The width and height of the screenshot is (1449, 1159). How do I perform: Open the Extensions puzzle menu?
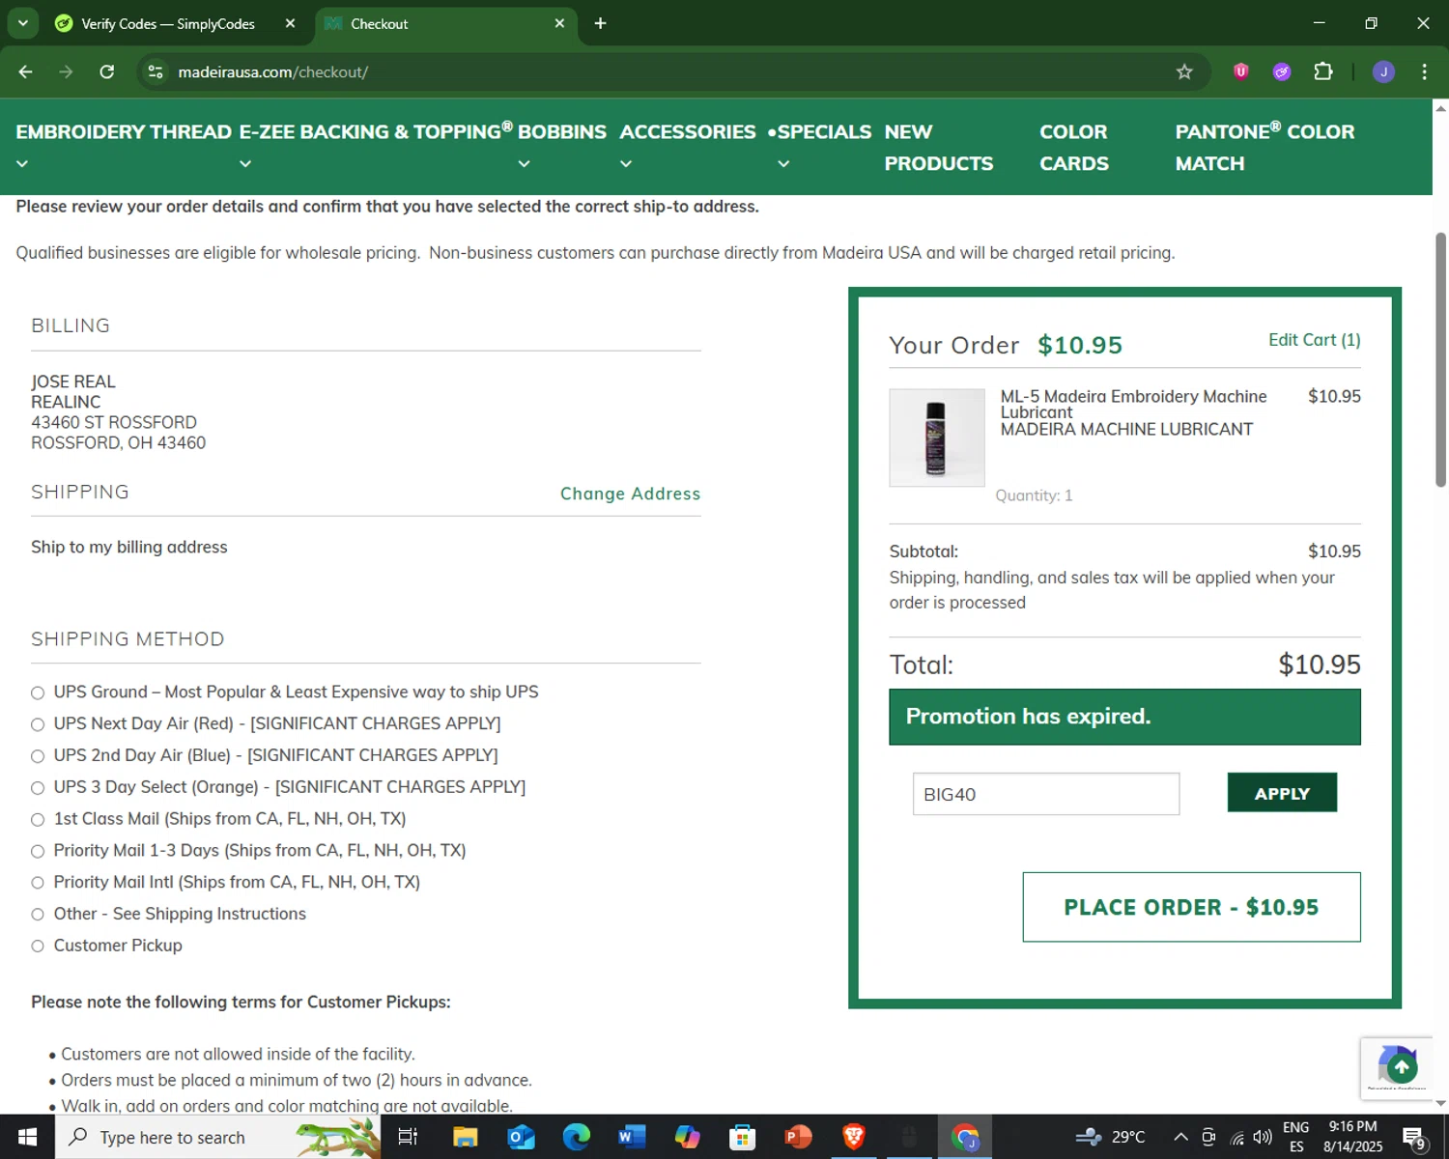point(1323,71)
